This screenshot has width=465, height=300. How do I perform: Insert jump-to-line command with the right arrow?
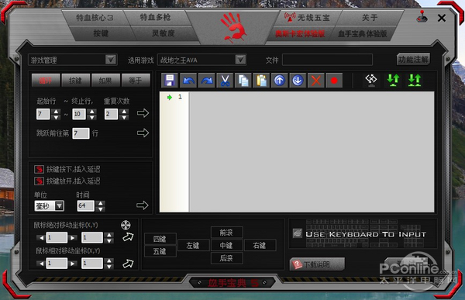143,133
